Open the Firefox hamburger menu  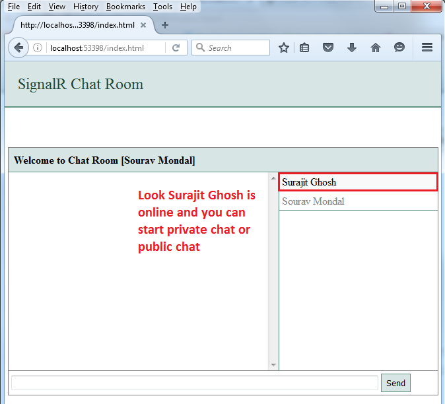coord(427,48)
